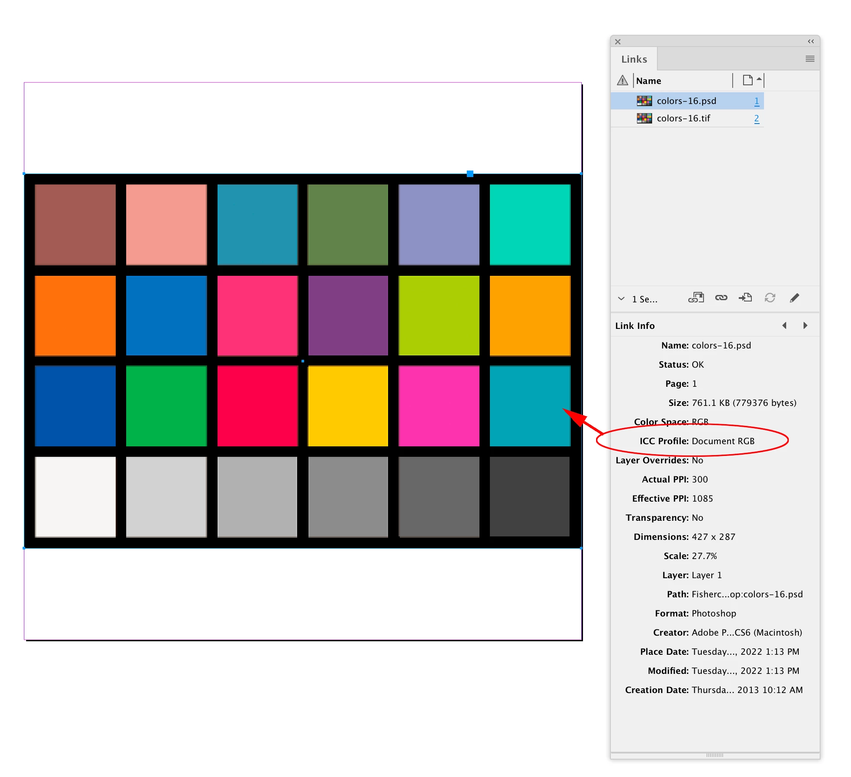The width and height of the screenshot is (851, 777).
Task: Collapse panel with the double-arrow icon
Action: (811, 41)
